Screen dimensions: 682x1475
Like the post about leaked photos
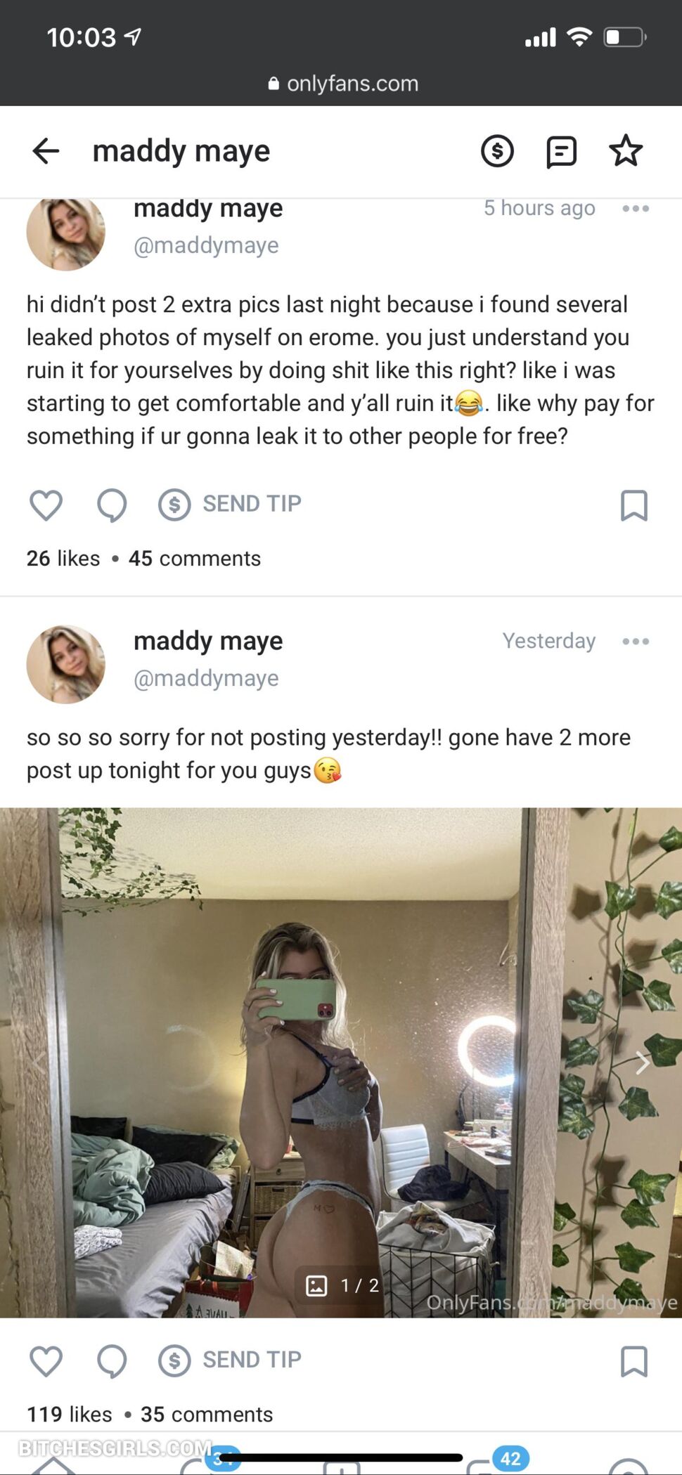tap(46, 505)
